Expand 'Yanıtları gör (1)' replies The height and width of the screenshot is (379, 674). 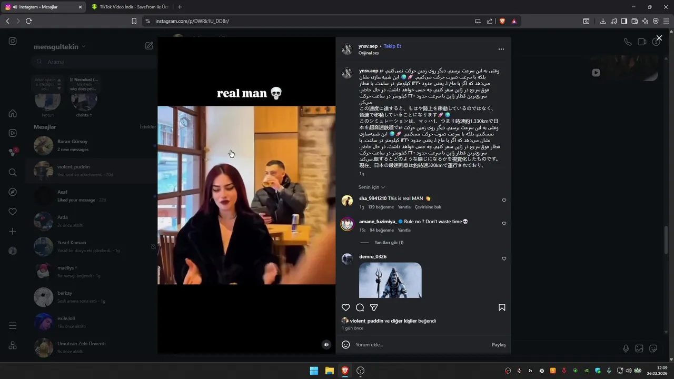[x=389, y=243]
